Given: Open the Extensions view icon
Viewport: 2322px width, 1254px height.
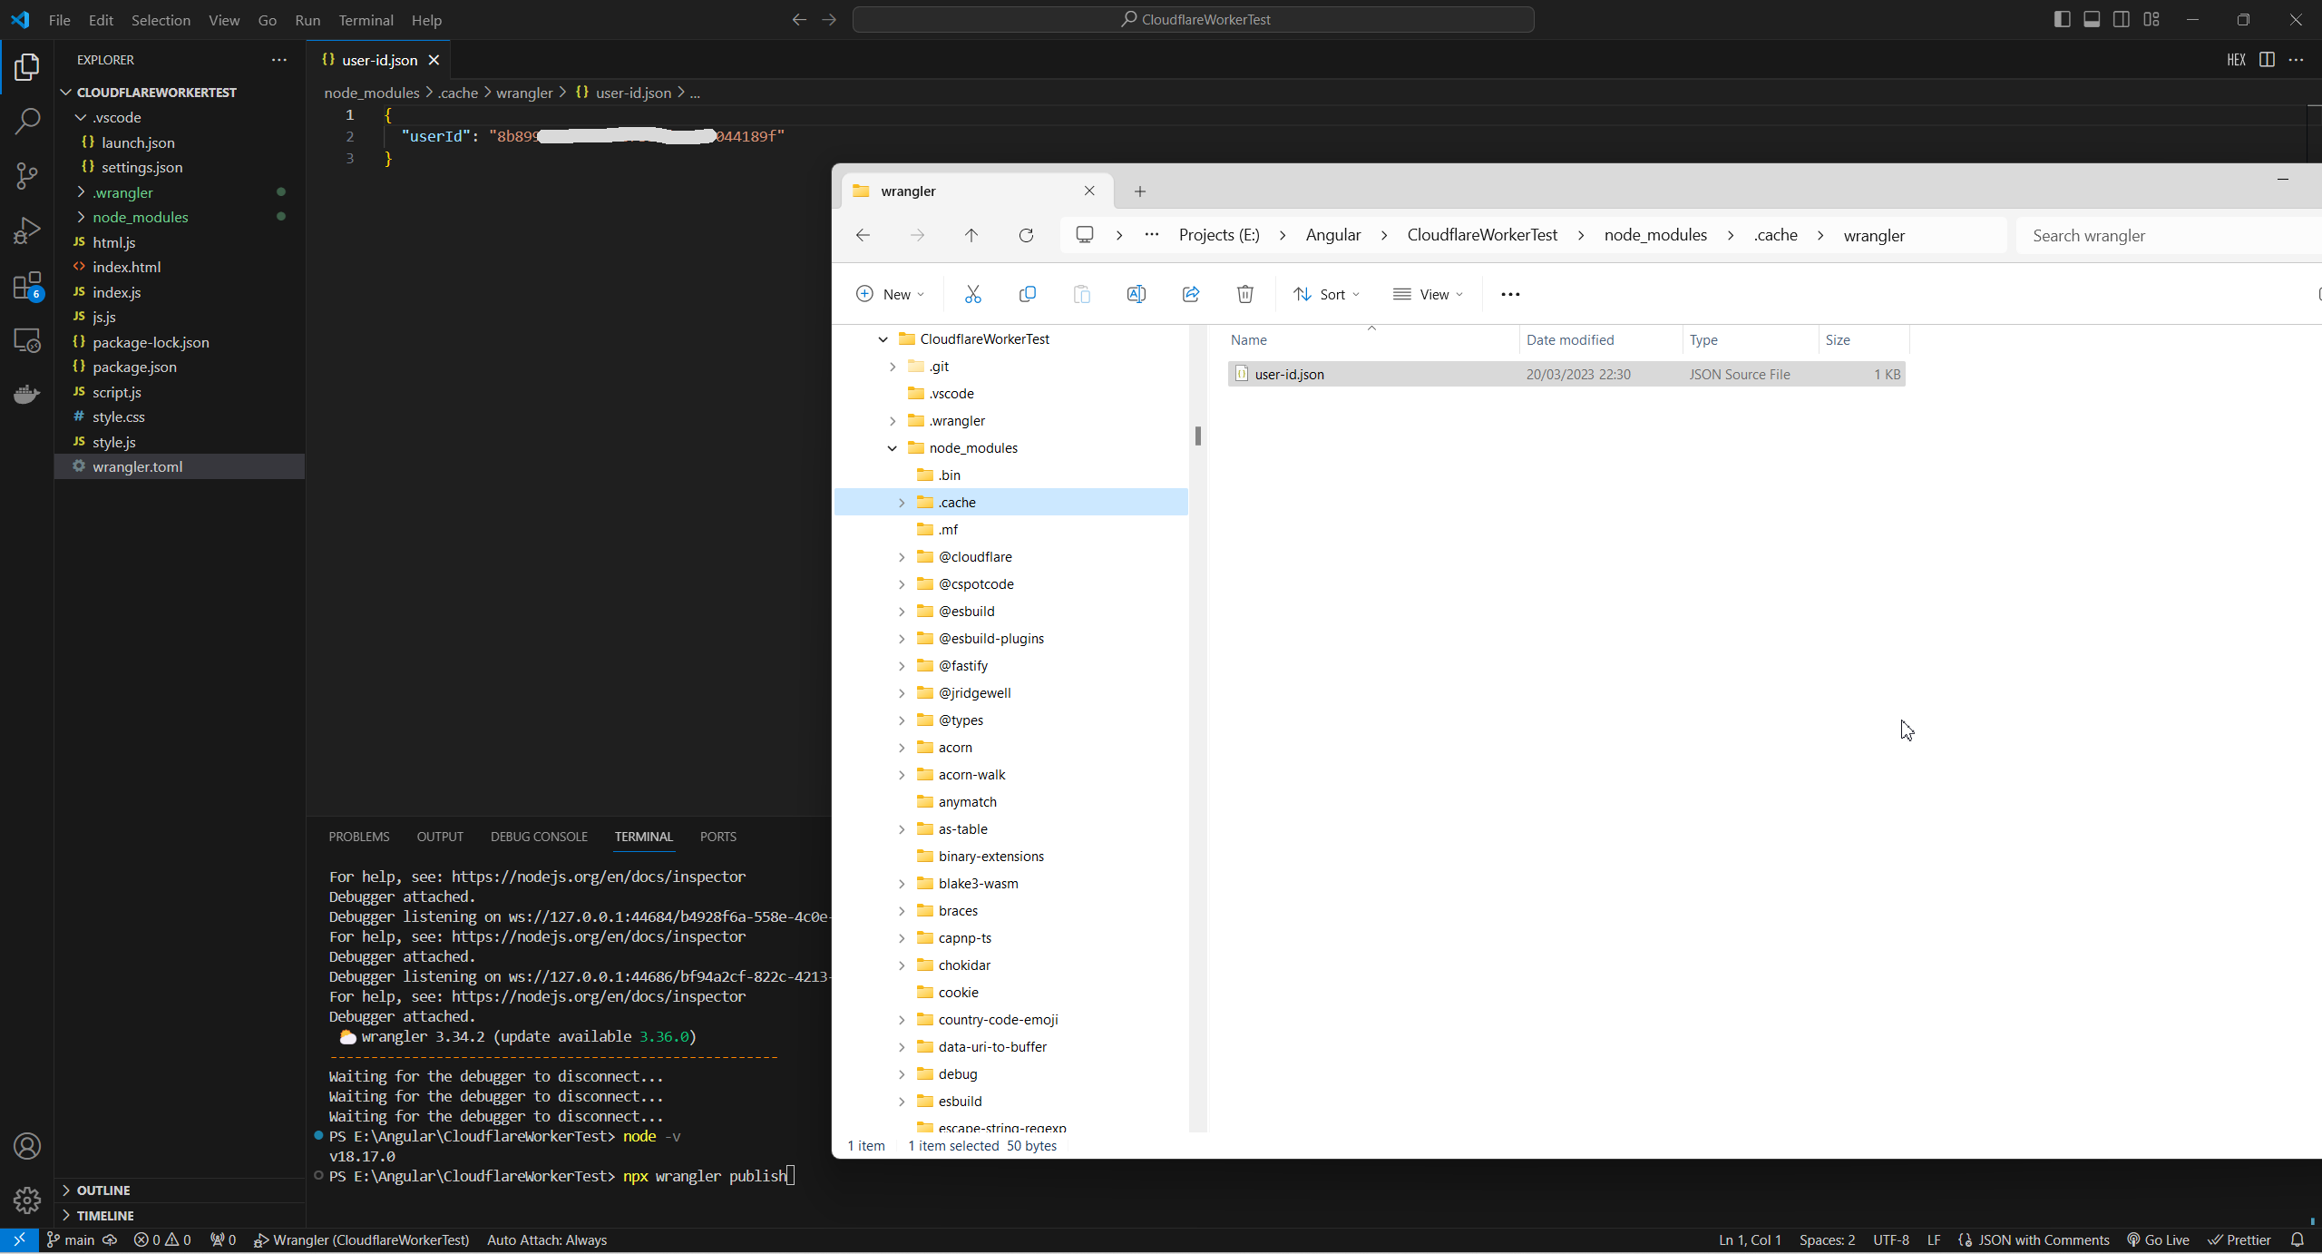Looking at the screenshot, I should tap(27, 286).
